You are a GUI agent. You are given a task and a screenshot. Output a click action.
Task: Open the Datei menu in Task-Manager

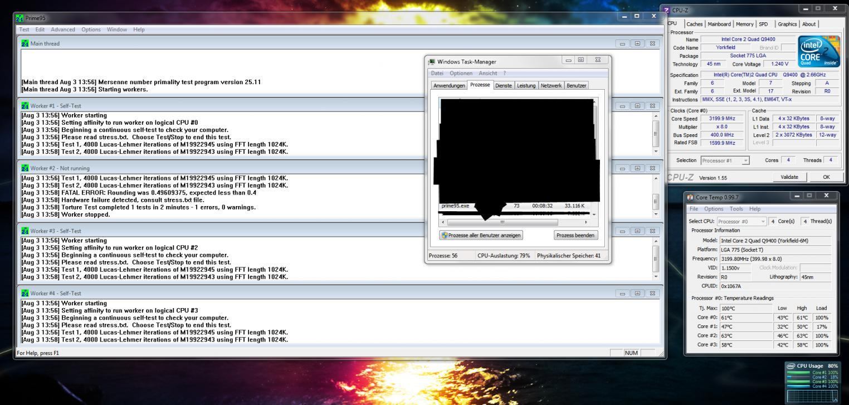[x=438, y=73]
